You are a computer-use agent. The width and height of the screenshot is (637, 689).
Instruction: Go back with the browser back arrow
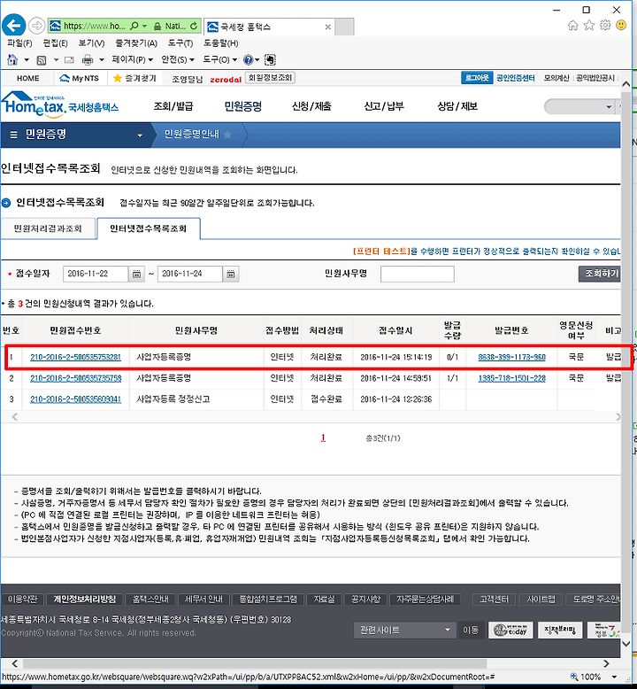pyautogui.click(x=13, y=26)
